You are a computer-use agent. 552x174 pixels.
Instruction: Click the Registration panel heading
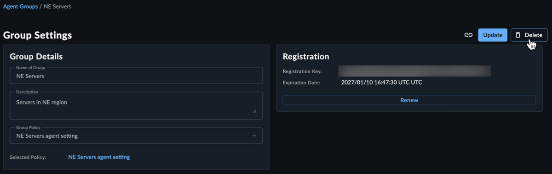click(306, 57)
